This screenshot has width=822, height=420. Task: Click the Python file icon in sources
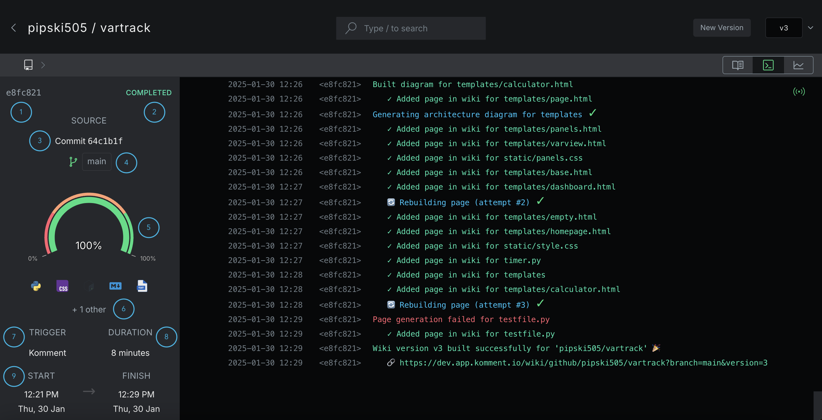click(x=36, y=286)
